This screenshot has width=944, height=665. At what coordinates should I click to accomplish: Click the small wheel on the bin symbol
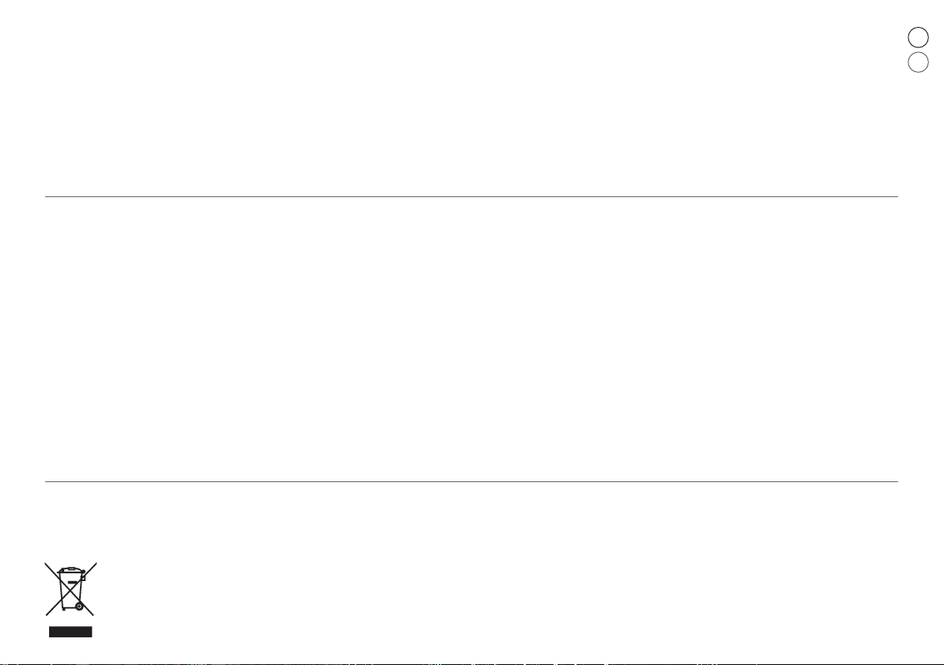tap(79, 606)
